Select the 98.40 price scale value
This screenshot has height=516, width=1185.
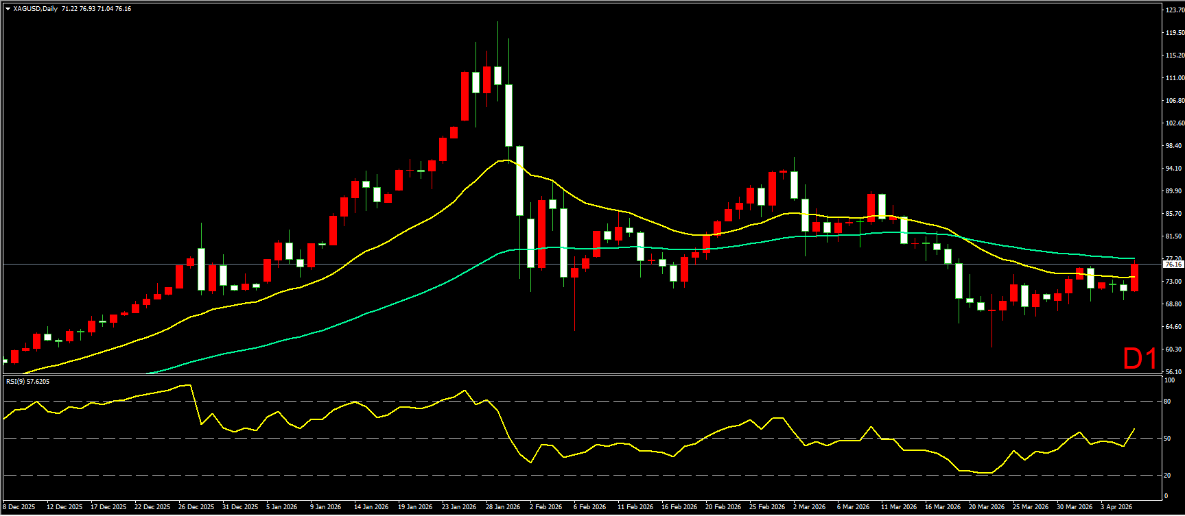coord(1174,146)
